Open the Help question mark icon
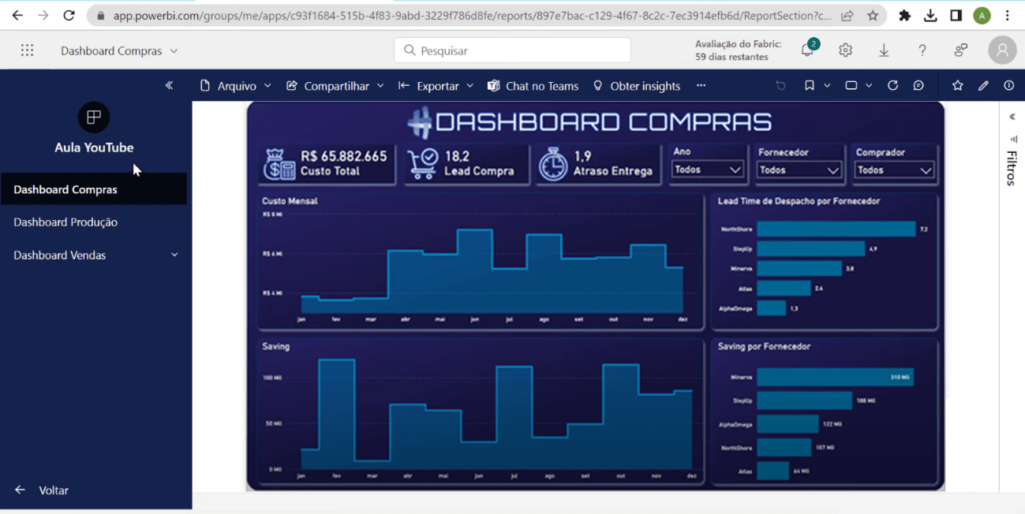The image size is (1025, 514). [922, 49]
